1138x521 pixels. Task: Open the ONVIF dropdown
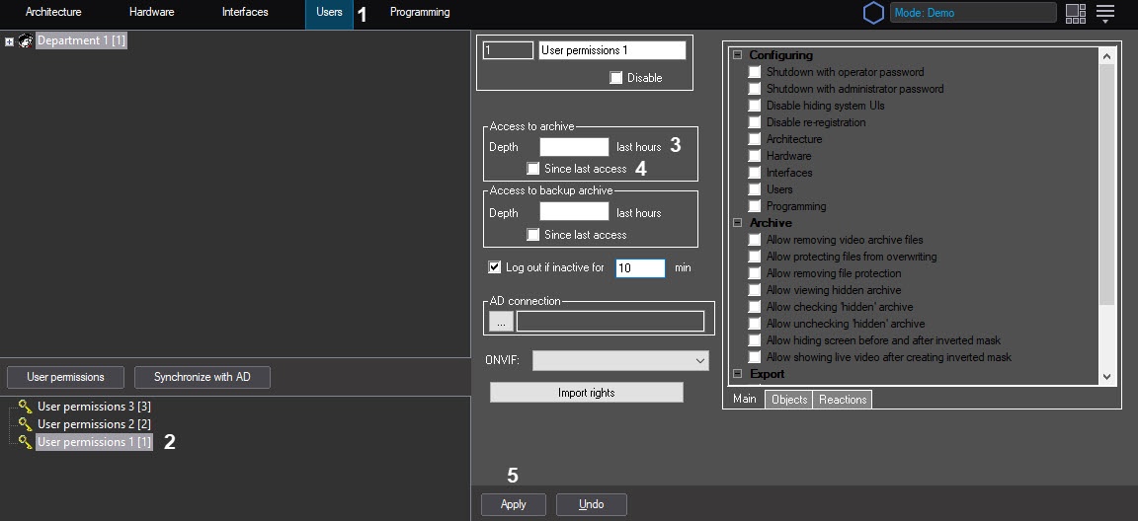click(x=620, y=360)
